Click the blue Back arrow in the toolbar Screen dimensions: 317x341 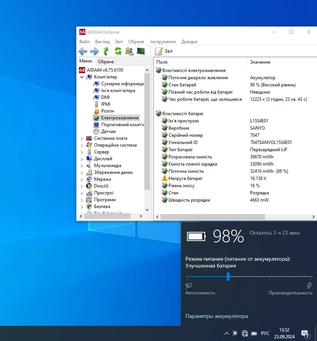coord(83,51)
